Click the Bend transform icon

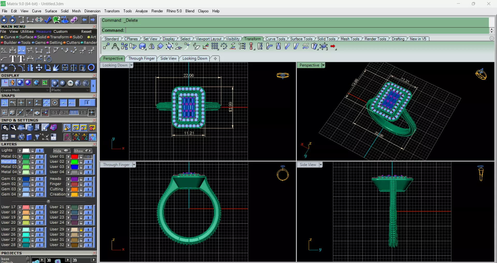click(x=269, y=46)
